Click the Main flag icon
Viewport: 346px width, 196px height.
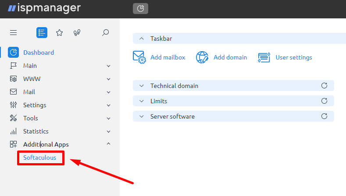(x=13, y=66)
